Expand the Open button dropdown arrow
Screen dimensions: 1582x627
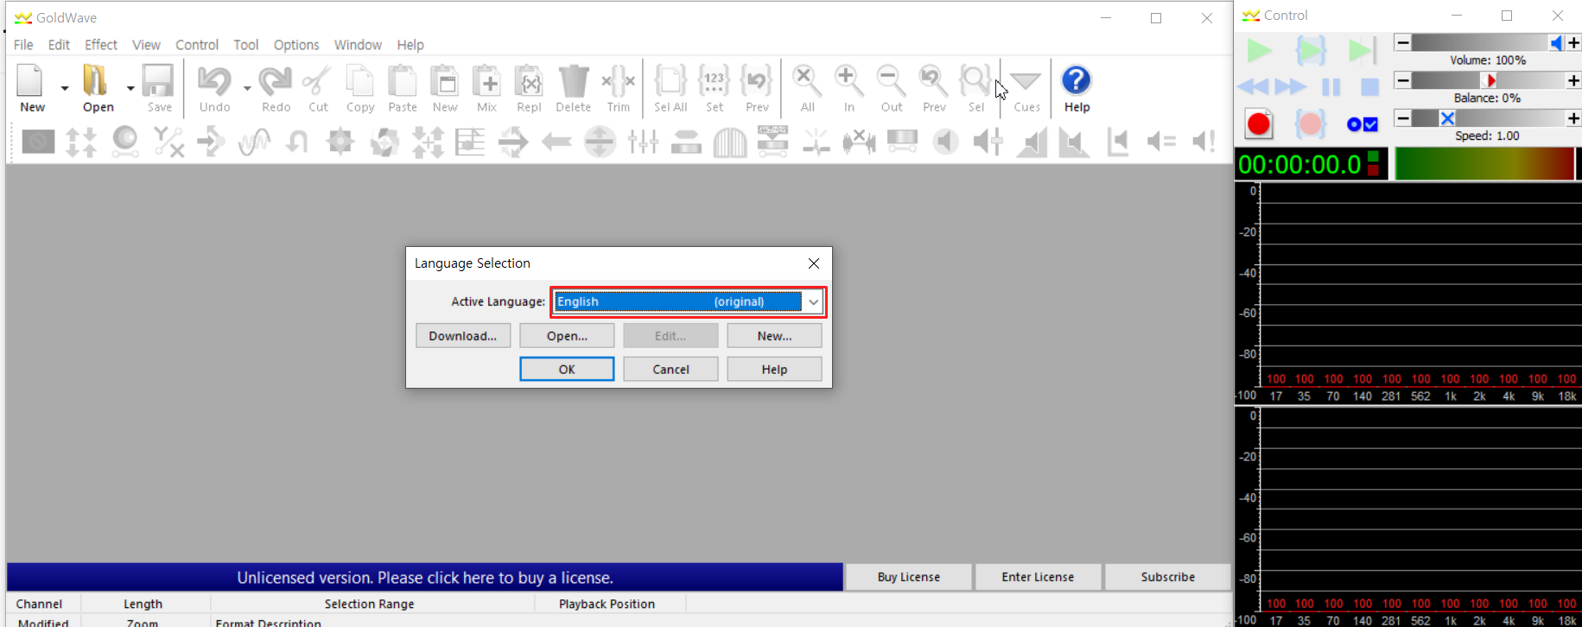coord(130,88)
